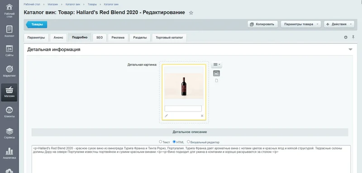Screen dimensions: 362x173
Task: Go back with the Товары button
Action: (37, 24)
